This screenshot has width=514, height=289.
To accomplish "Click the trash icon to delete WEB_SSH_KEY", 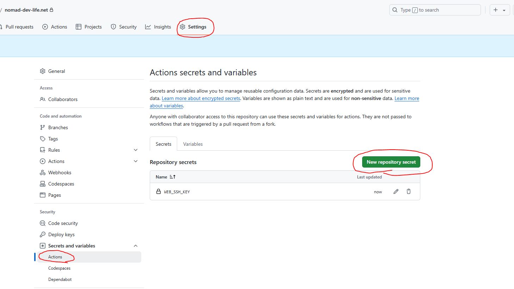I will click(408, 191).
